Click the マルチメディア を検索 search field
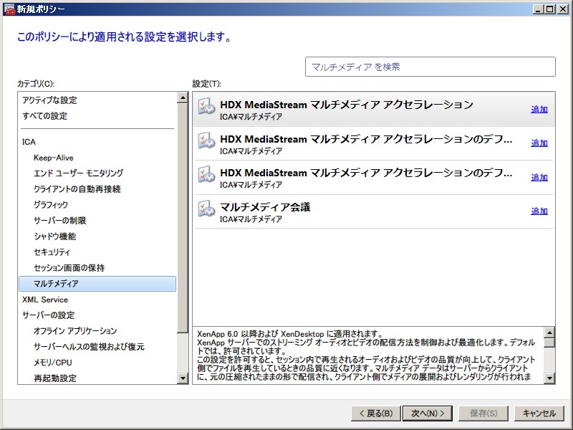Image resolution: width=573 pixels, height=430 pixels. 430,67
